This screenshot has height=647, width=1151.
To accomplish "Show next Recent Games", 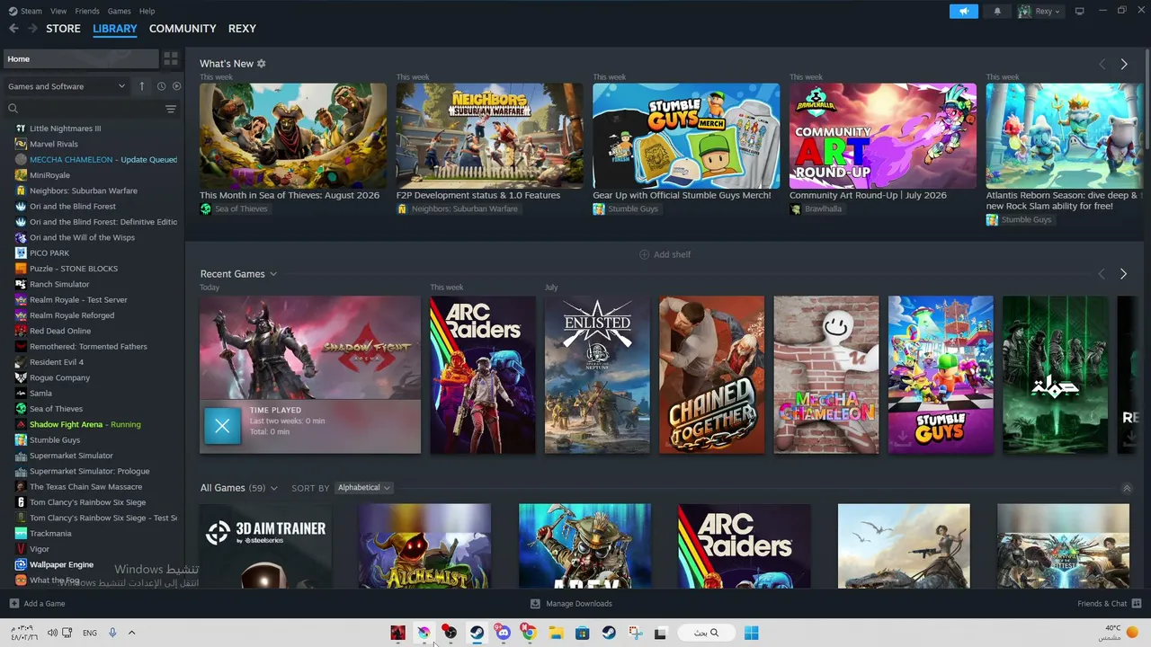I will (x=1123, y=274).
